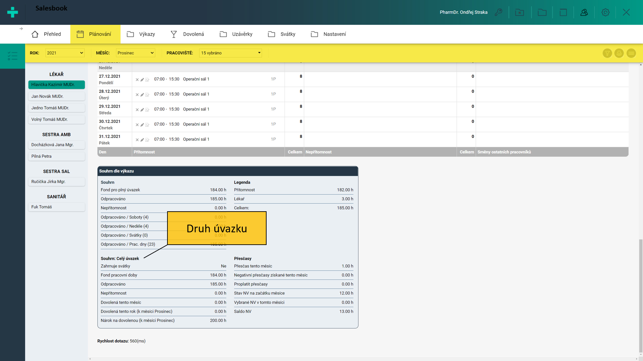Viewport: 643px width, 361px height.
Task: Expand the PRACOVIŠTĚ 15 vybráno dropdown
Action: [x=230, y=53]
